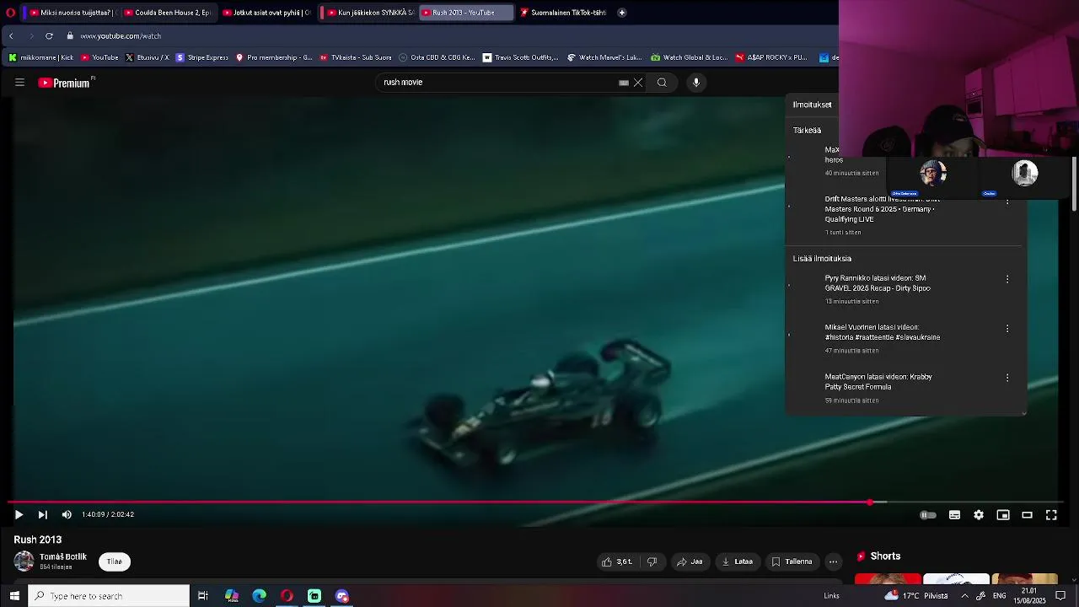Open MeatCanyon Krabby Patty Secret Formula notification
Image resolution: width=1079 pixels, height=607 pixels.
tap(878, 388)
